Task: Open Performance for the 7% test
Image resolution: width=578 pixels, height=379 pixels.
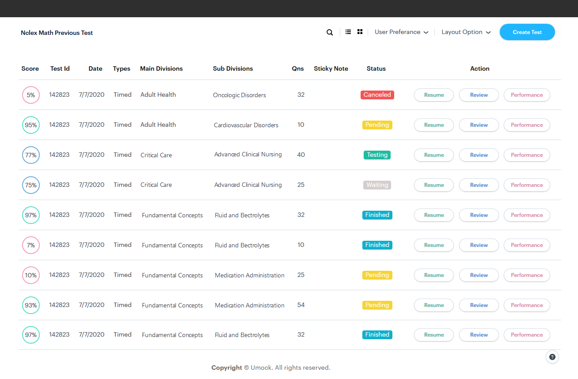Action: tap(527, 245)
